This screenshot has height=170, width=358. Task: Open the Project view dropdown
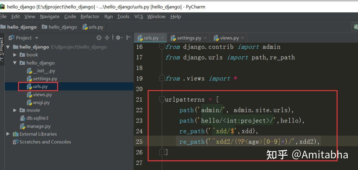36,38
